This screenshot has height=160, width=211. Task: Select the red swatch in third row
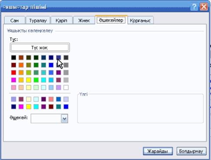point(13,72)
